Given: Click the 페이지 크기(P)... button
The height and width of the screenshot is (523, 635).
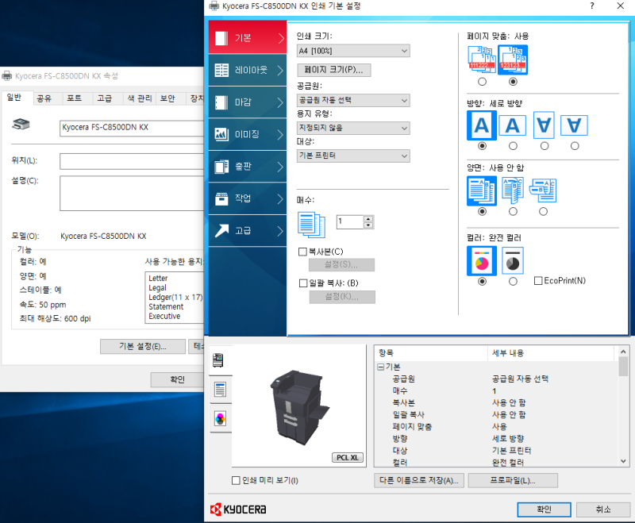Looking at the screenshot, I should pyautogui.click(x=333, y=70).
